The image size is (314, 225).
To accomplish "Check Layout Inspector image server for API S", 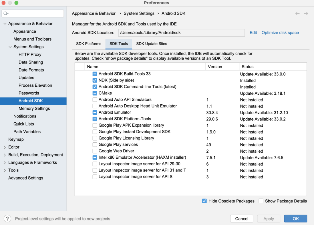I will pos(95,177).
